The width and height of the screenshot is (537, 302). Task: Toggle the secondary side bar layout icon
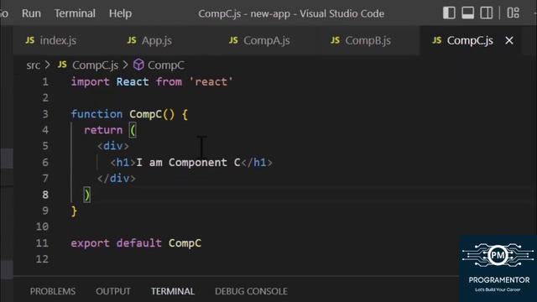[x=487, y=13]
